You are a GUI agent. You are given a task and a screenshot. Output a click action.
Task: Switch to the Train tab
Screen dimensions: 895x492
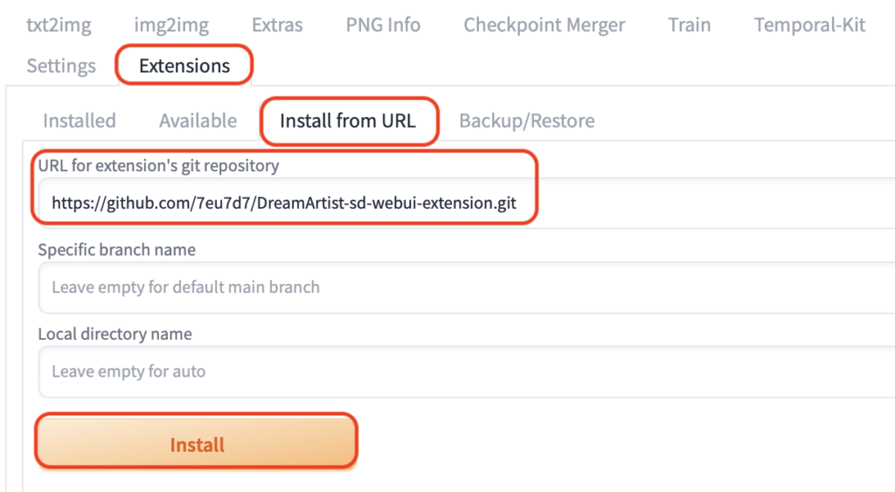(x=689, y=24)
